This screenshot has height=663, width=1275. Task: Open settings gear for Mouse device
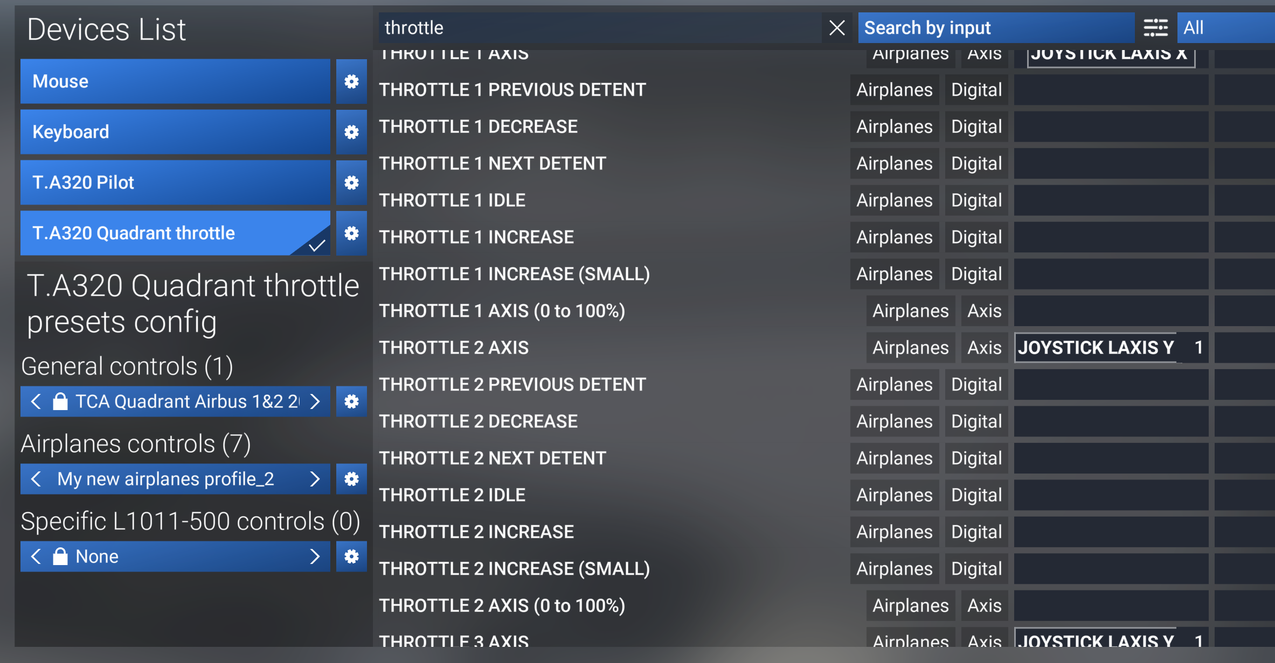pyautogui.click(x=351, y=81)
